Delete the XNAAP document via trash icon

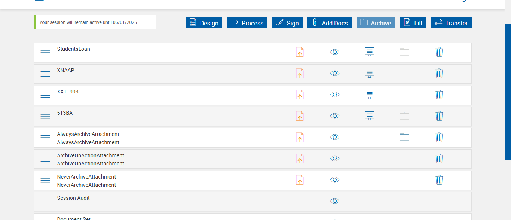[x=439, y=73]
